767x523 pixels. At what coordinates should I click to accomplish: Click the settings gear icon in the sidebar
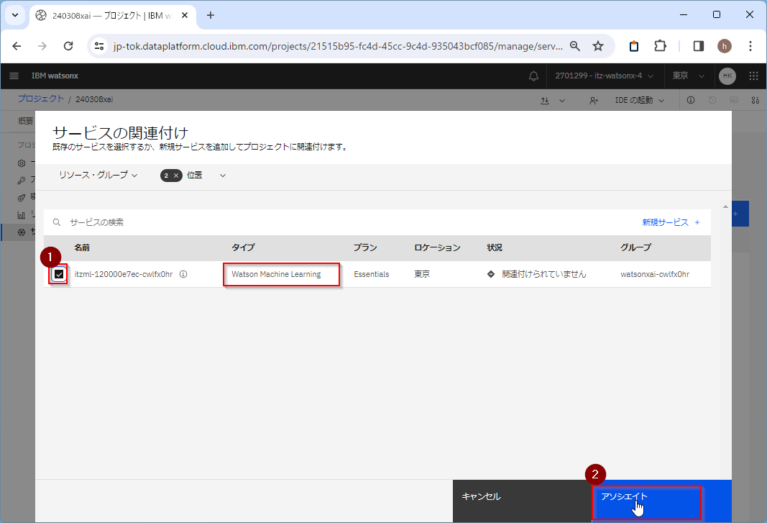click(x=22, y=163)
